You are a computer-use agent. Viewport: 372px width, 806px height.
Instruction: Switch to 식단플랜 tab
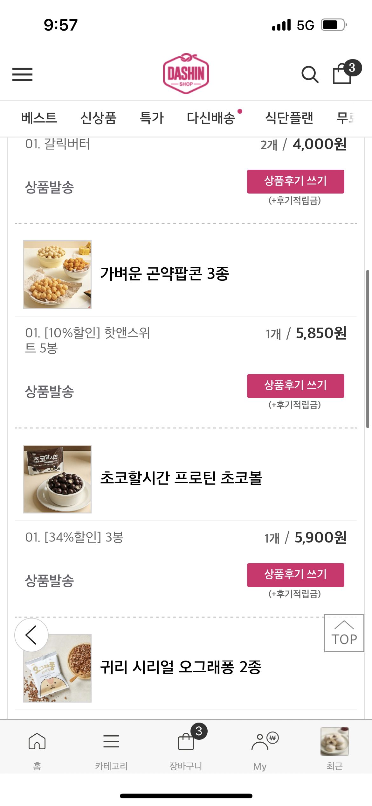tap(289, 118)
